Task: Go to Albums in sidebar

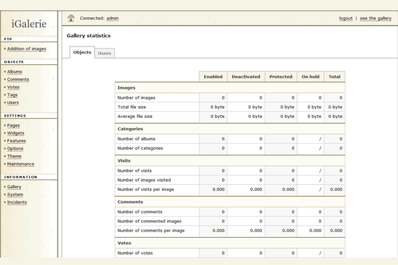Action: (15, 72)
